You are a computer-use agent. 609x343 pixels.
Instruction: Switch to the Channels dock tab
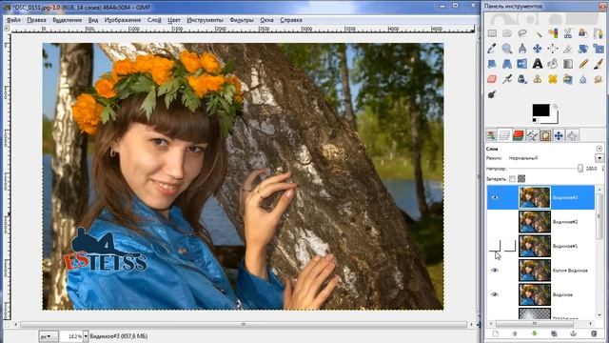(x=518, y=135)
